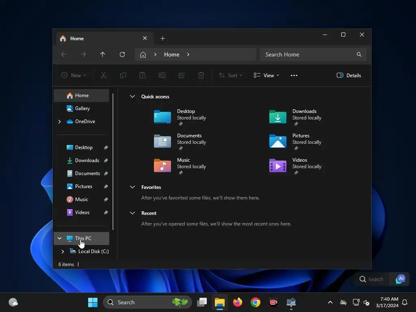
Task: Refresh the current Home view
Action: click(122, 54)
